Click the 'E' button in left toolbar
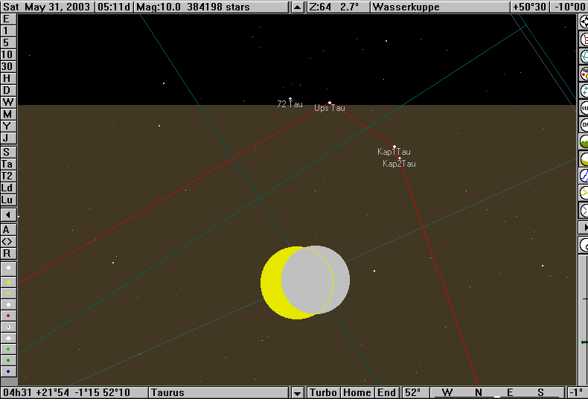 (7, 19)
